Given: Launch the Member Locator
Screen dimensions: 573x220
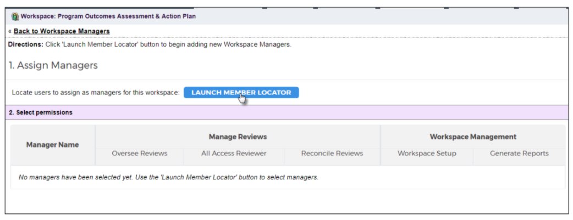Looking at the screenshot, I should 241,93.
